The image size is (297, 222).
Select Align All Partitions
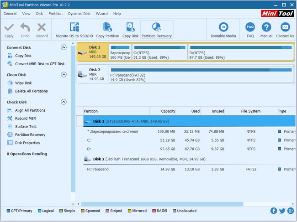tap(30, 110)
